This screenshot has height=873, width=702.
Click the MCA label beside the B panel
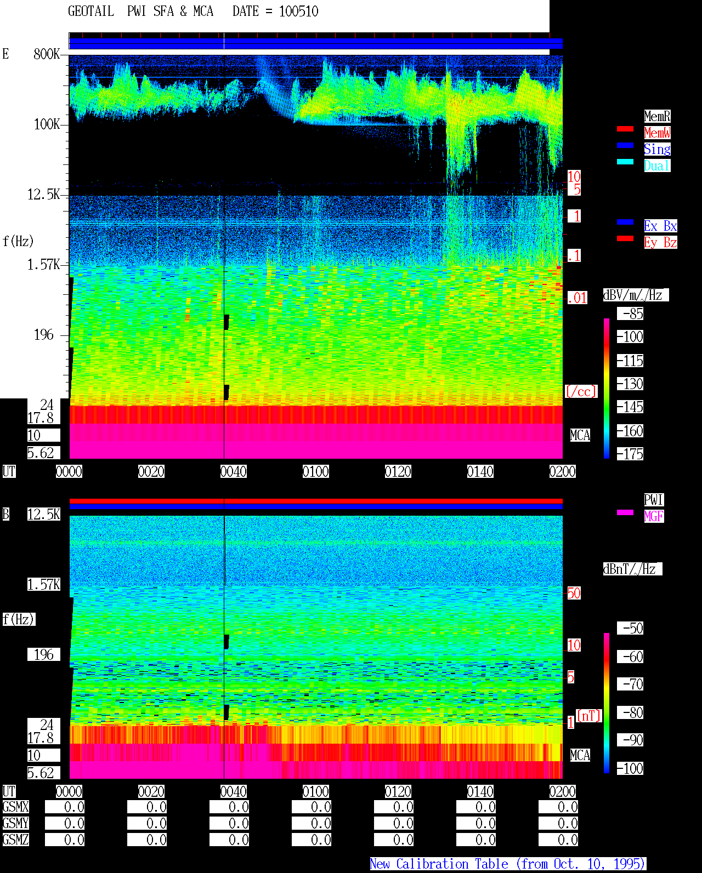[x=580, y=755]
